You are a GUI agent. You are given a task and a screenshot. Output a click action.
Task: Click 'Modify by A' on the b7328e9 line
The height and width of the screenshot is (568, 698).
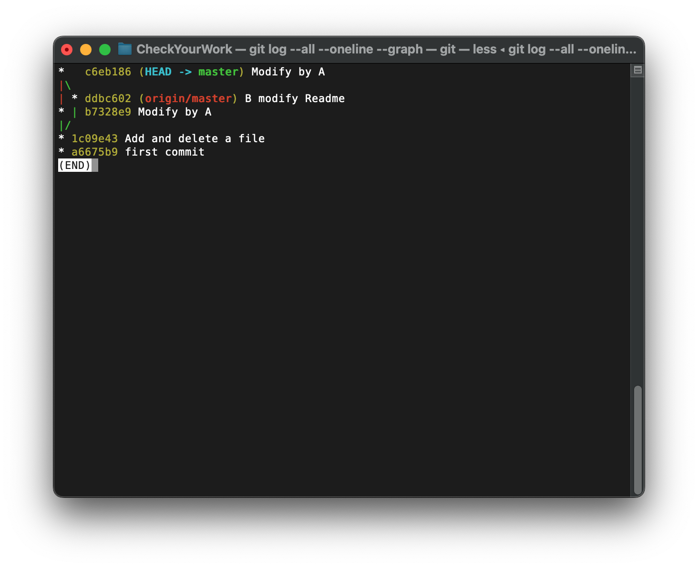174,112
